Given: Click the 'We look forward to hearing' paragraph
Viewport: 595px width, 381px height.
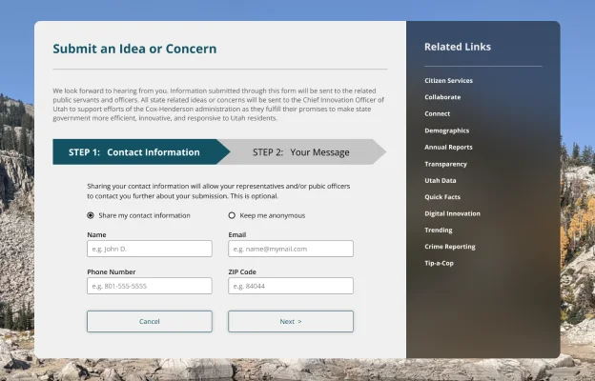Looking at the screenshot, I should click(x=218, y=104).
